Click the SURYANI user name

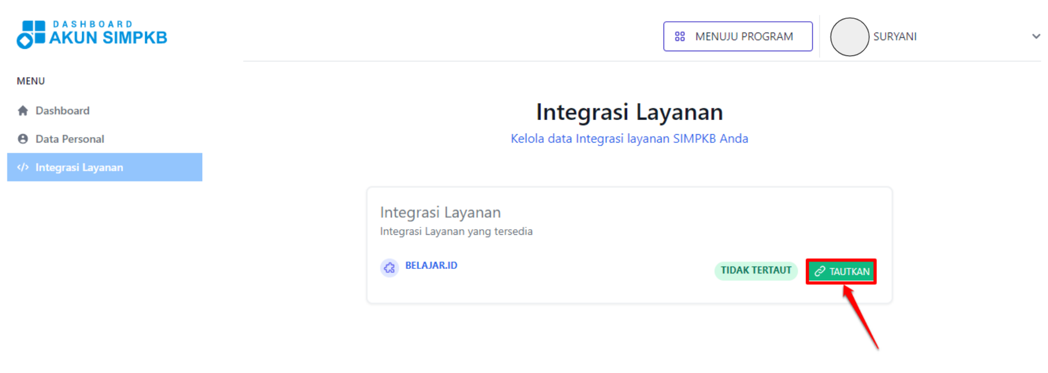pyautogui.click(x=895, y=36)
